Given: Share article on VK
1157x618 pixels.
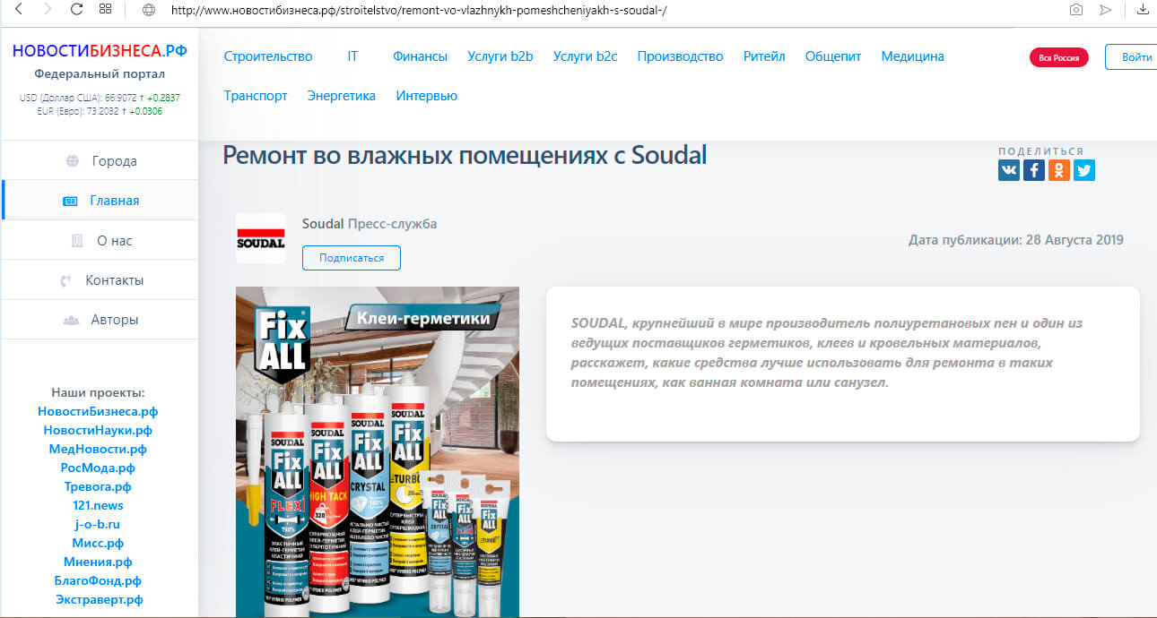Looking at the screenshot, I should (x=1009, y=170).
